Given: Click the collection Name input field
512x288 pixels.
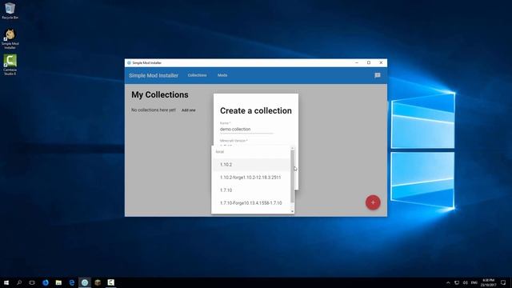Looking at the screenshot, I should pos(246,130).
